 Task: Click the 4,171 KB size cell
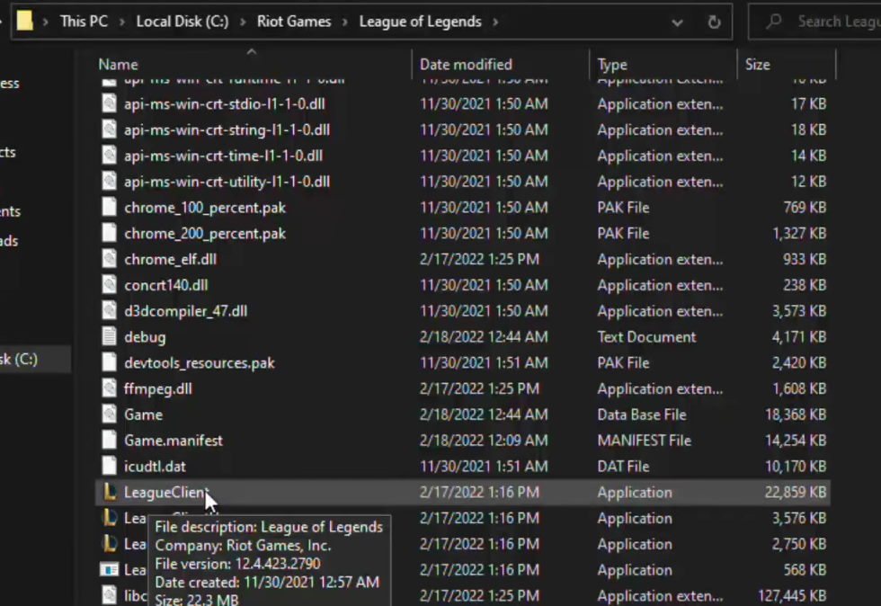(799, 337)
